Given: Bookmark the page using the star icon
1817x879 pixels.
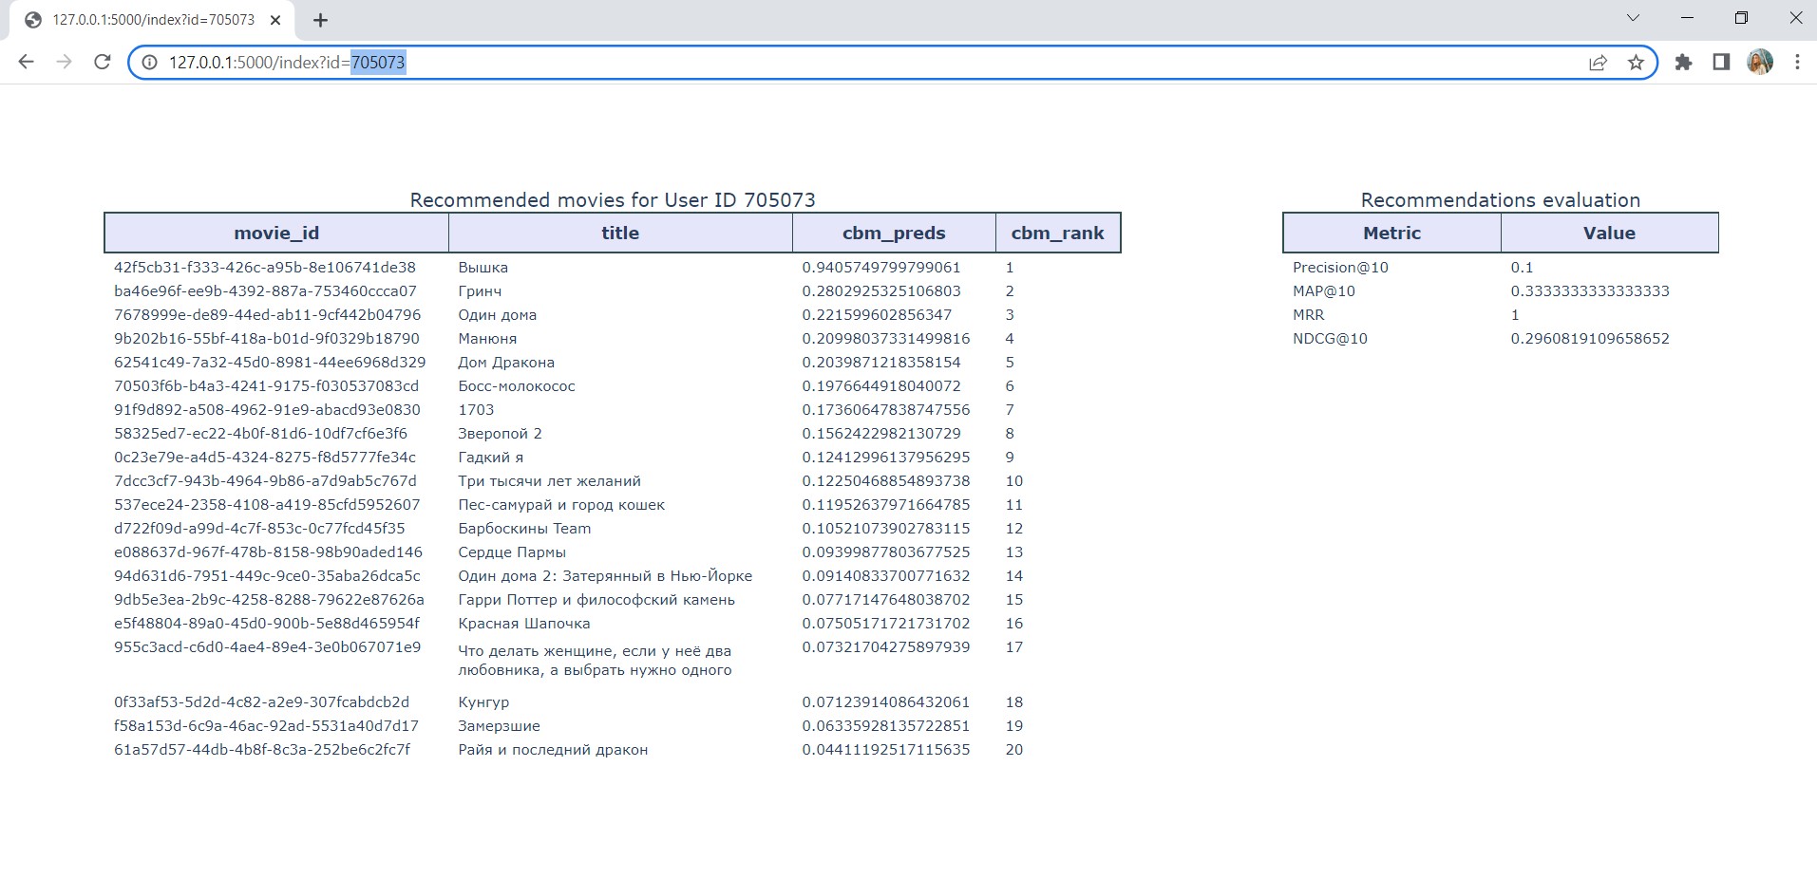Looking at the screenshot, I should [x=1635, y=62].
